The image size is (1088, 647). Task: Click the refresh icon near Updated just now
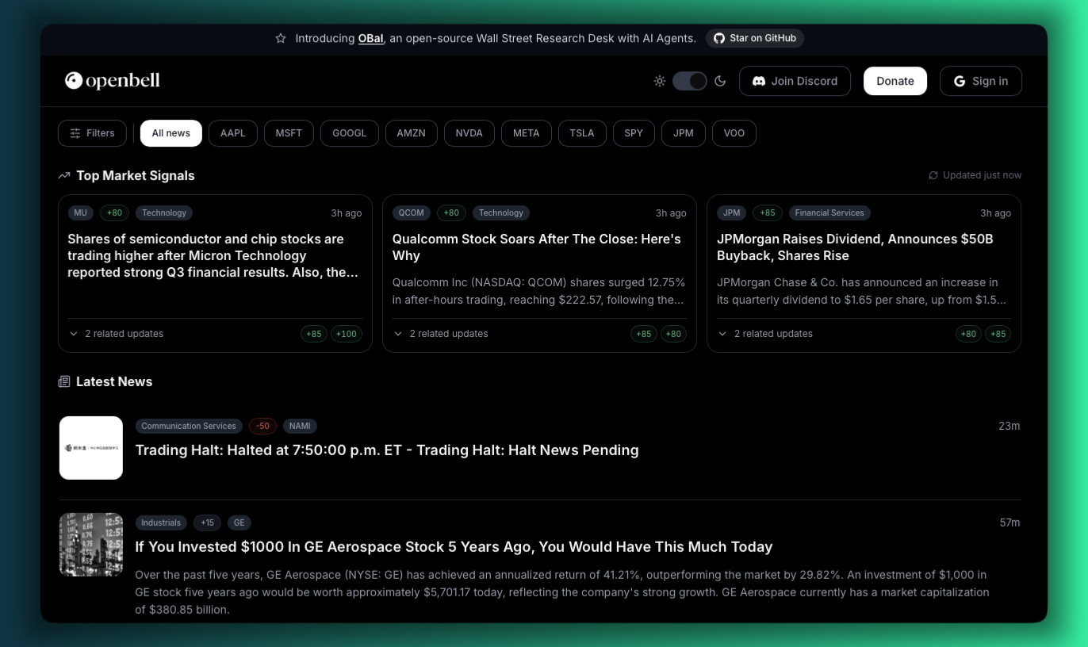(x=933, y=175)
